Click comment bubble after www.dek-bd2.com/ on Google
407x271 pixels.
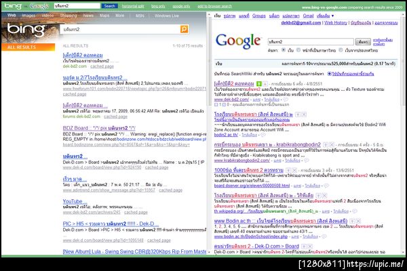(x=286, y=100)
